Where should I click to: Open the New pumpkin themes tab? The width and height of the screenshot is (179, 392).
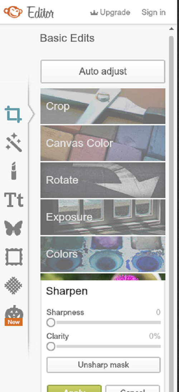tap(14, 315)
